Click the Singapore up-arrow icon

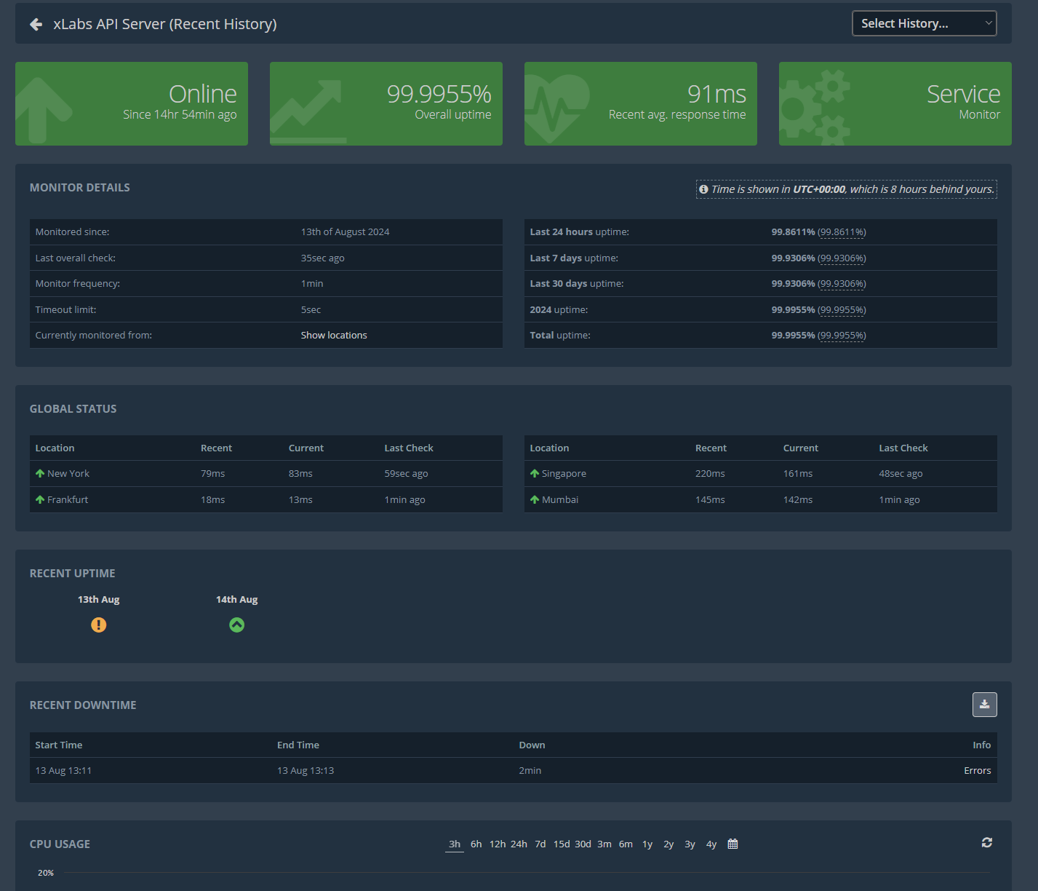click(x=535, y=474)
